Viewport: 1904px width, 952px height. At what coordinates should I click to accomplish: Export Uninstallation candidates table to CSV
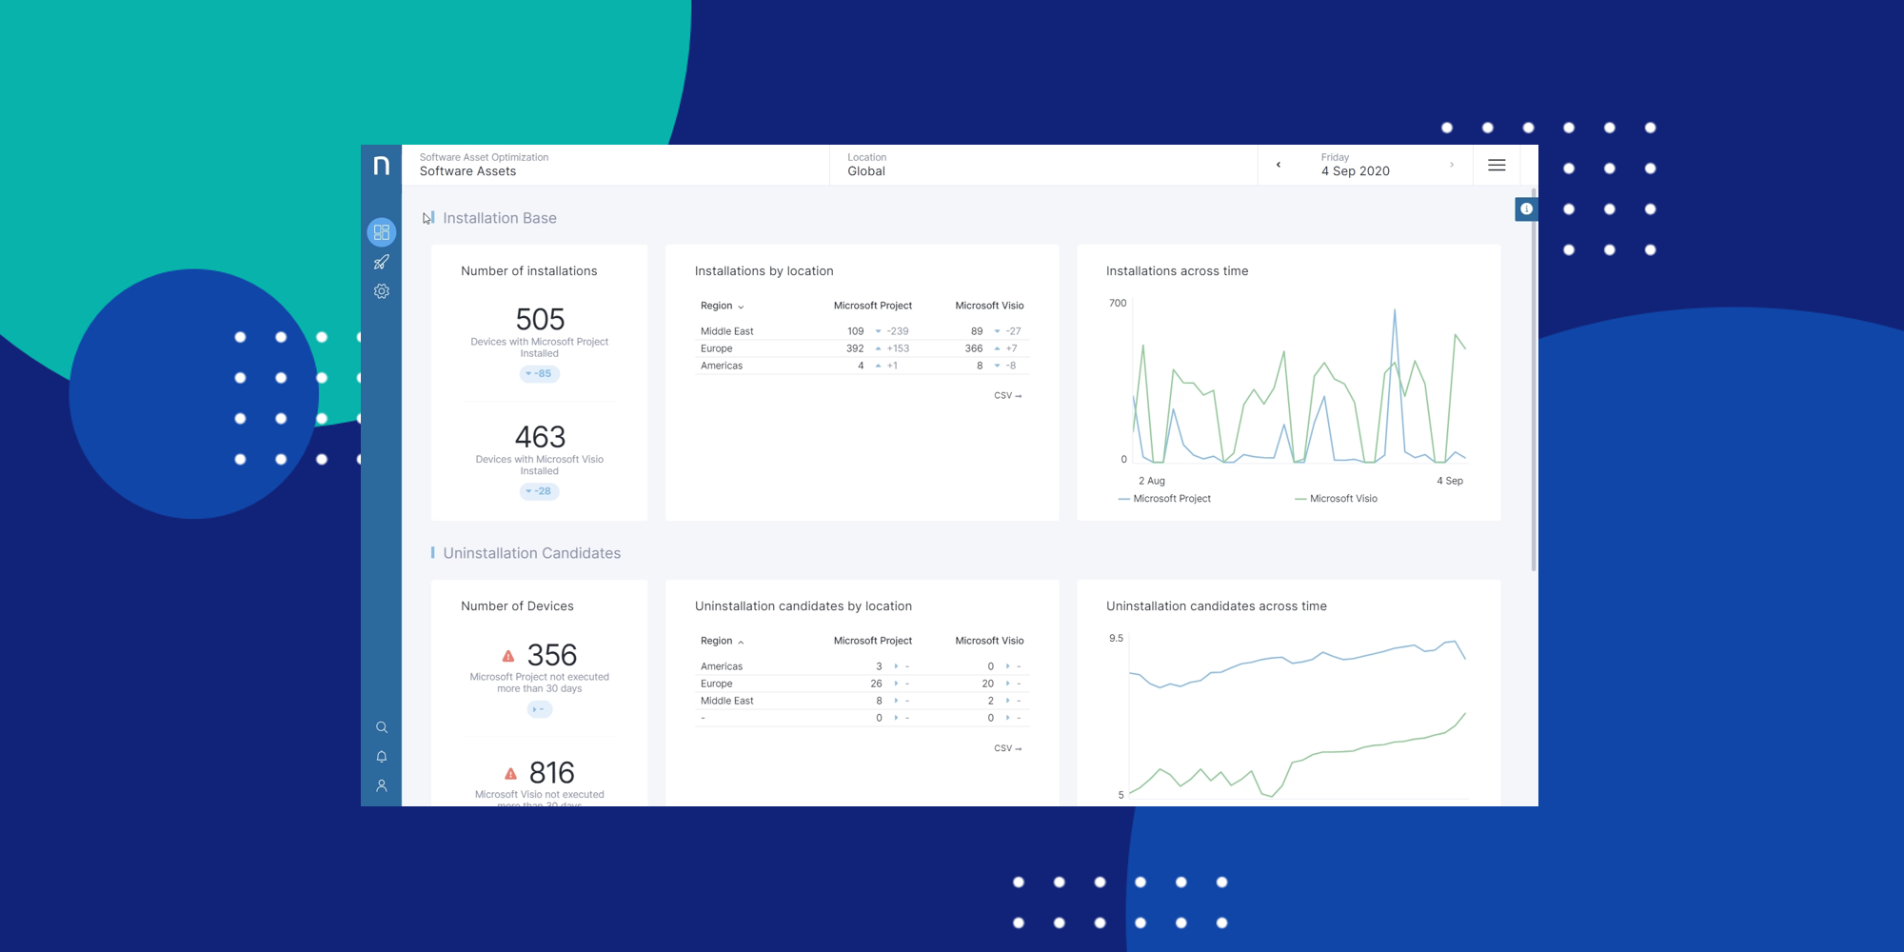point(1008,748)
